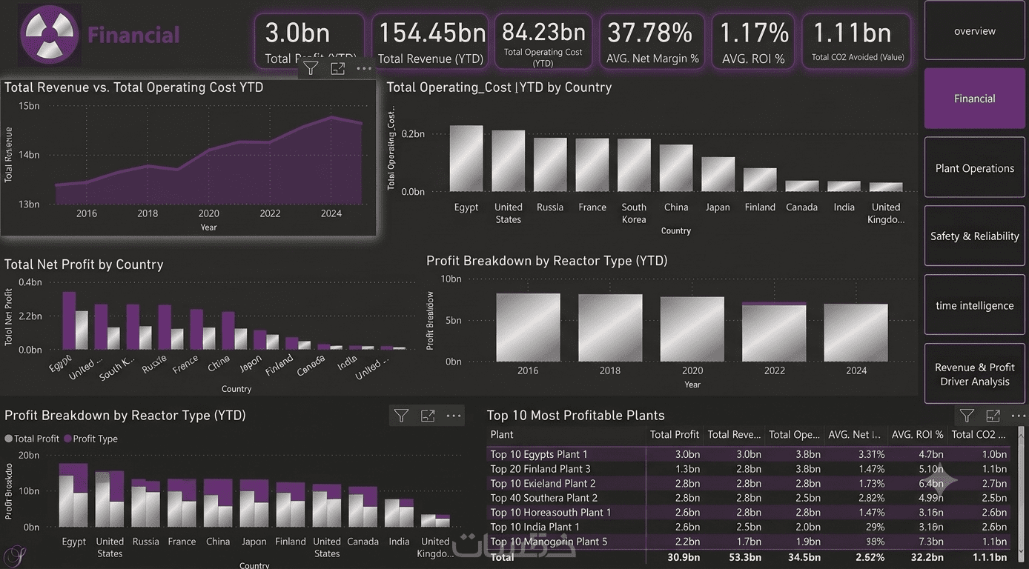Viewport: 1029px width, 569px height.
Task: Open Revenue & Profit Driver Analysis
Action: click(x=975, y=374)
